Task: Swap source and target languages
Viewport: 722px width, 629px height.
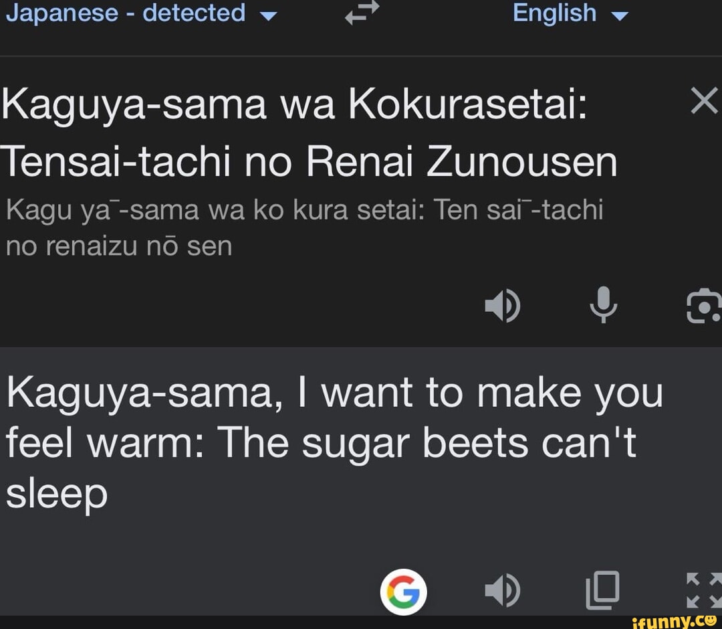Action: (x=362, y=13)
